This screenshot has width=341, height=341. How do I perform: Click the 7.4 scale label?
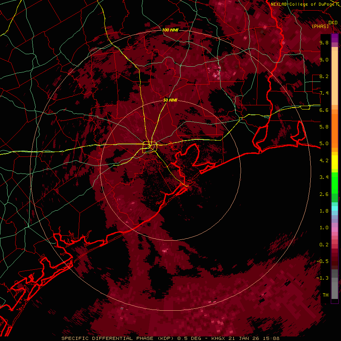coord(324,93)
